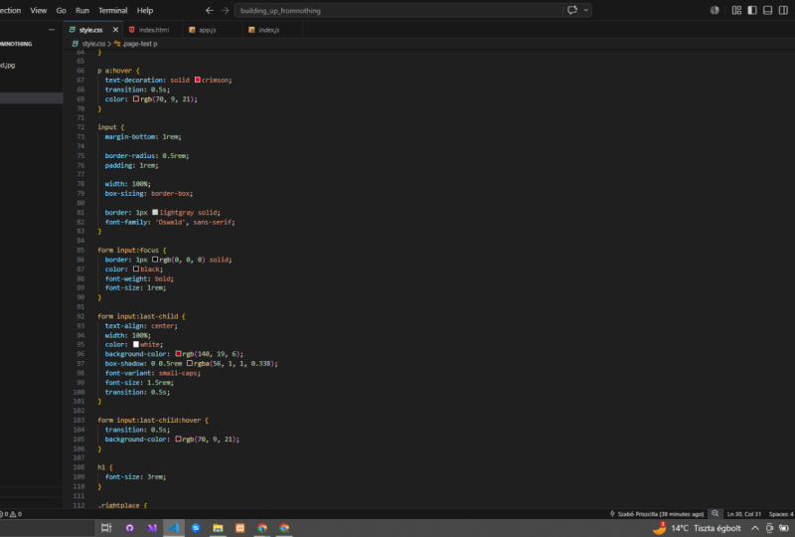
Task: Click the font-family 'Oswald' line
Action: point(170,222)
